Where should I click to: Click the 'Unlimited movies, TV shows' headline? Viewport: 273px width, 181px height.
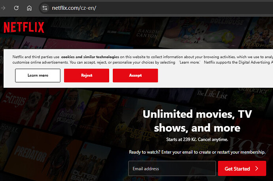coord(197,121)
